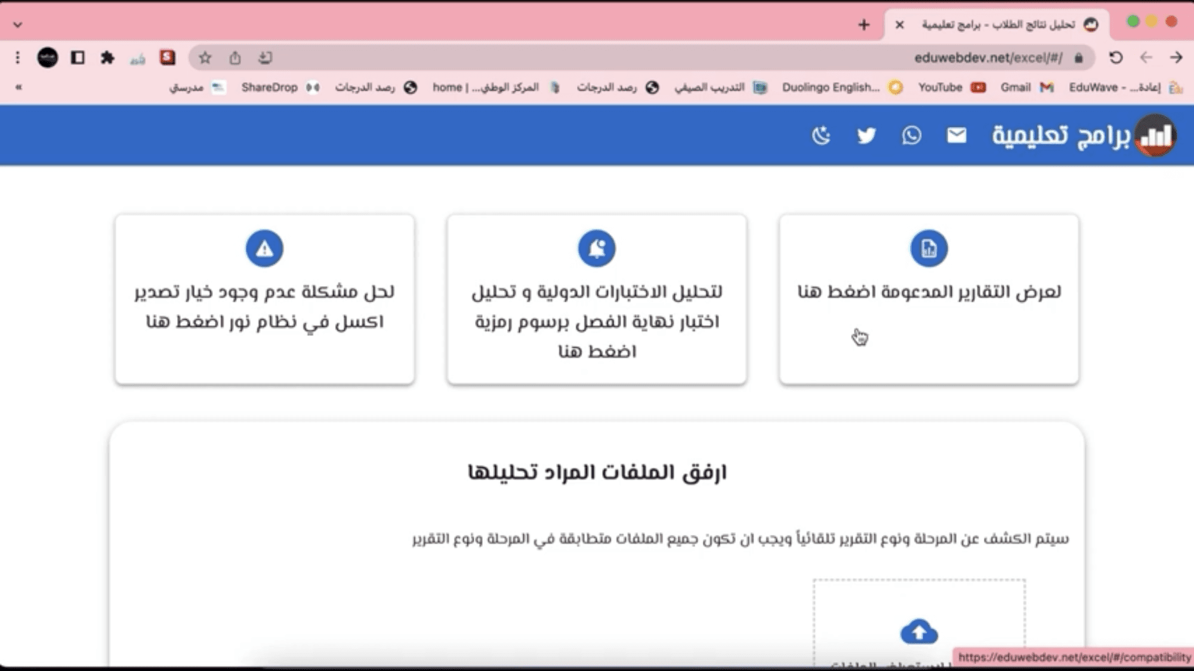Click the share icon in the address bar
The image size is (1194, 671).
pyautogui.click(x=235, y=58)
